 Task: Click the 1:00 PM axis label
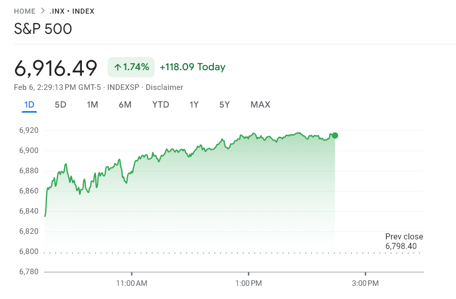[249, 283]
